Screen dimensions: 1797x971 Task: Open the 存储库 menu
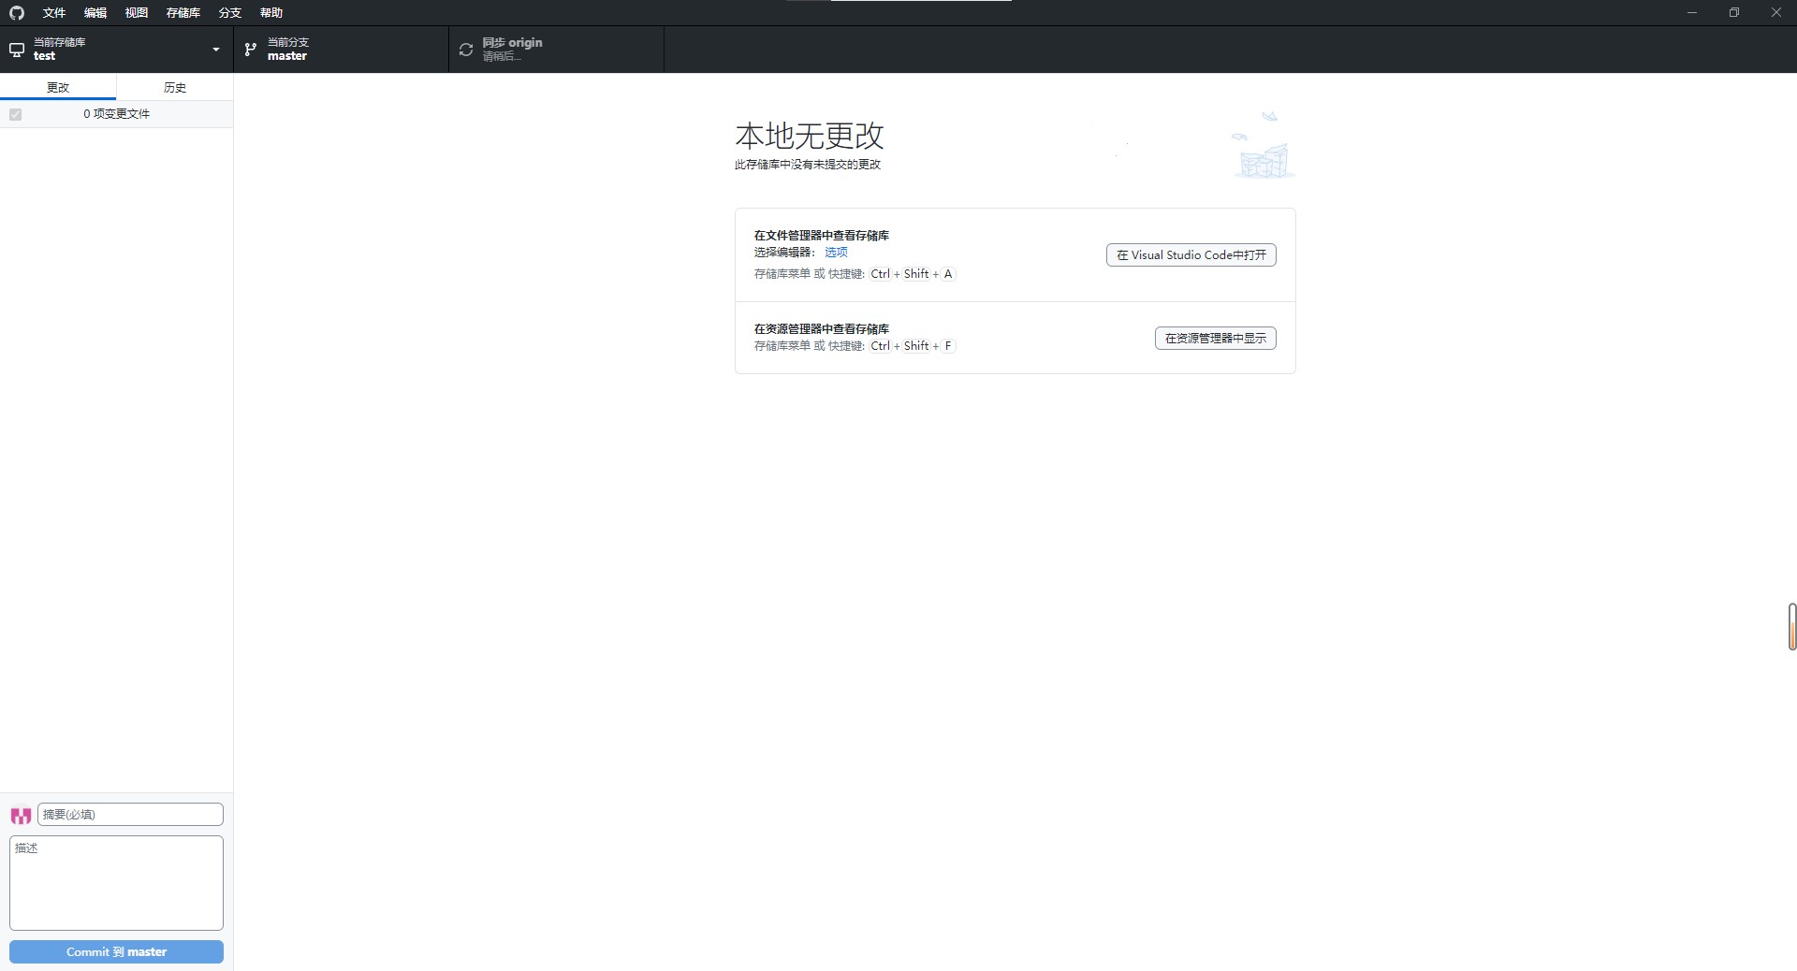(x=183, y=13)
